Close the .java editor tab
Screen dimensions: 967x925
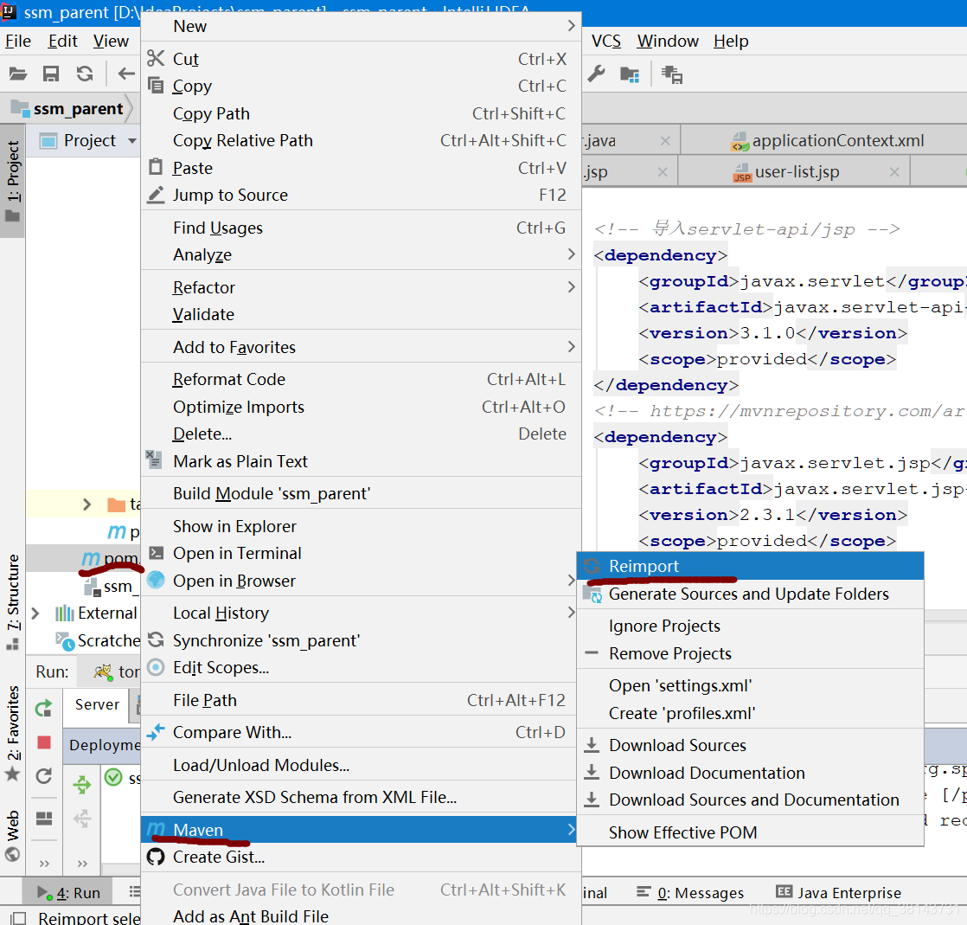point(665,141)
